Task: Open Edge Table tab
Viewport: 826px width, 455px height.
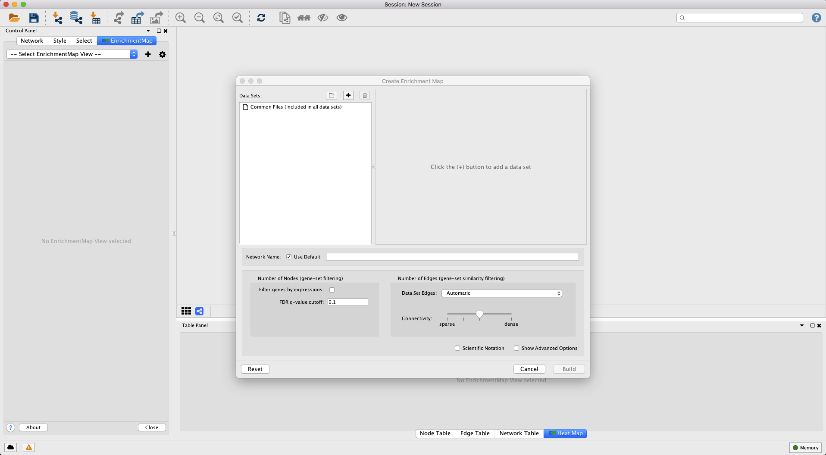Action: pos(475,433)
